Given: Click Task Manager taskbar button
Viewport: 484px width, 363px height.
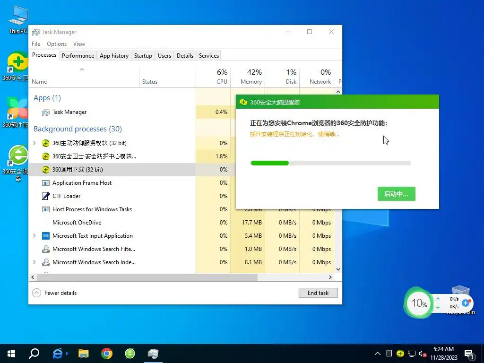Looking at the screenshot, I should [x=153, y=354].
